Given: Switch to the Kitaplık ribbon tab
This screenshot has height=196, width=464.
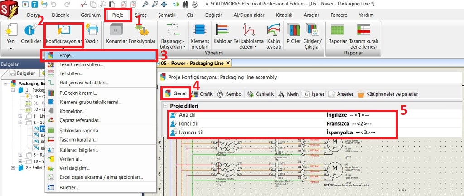Looking at the screenshot, I should coord(284,15).
